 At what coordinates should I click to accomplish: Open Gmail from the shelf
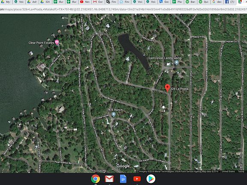[x=109, y=179]
